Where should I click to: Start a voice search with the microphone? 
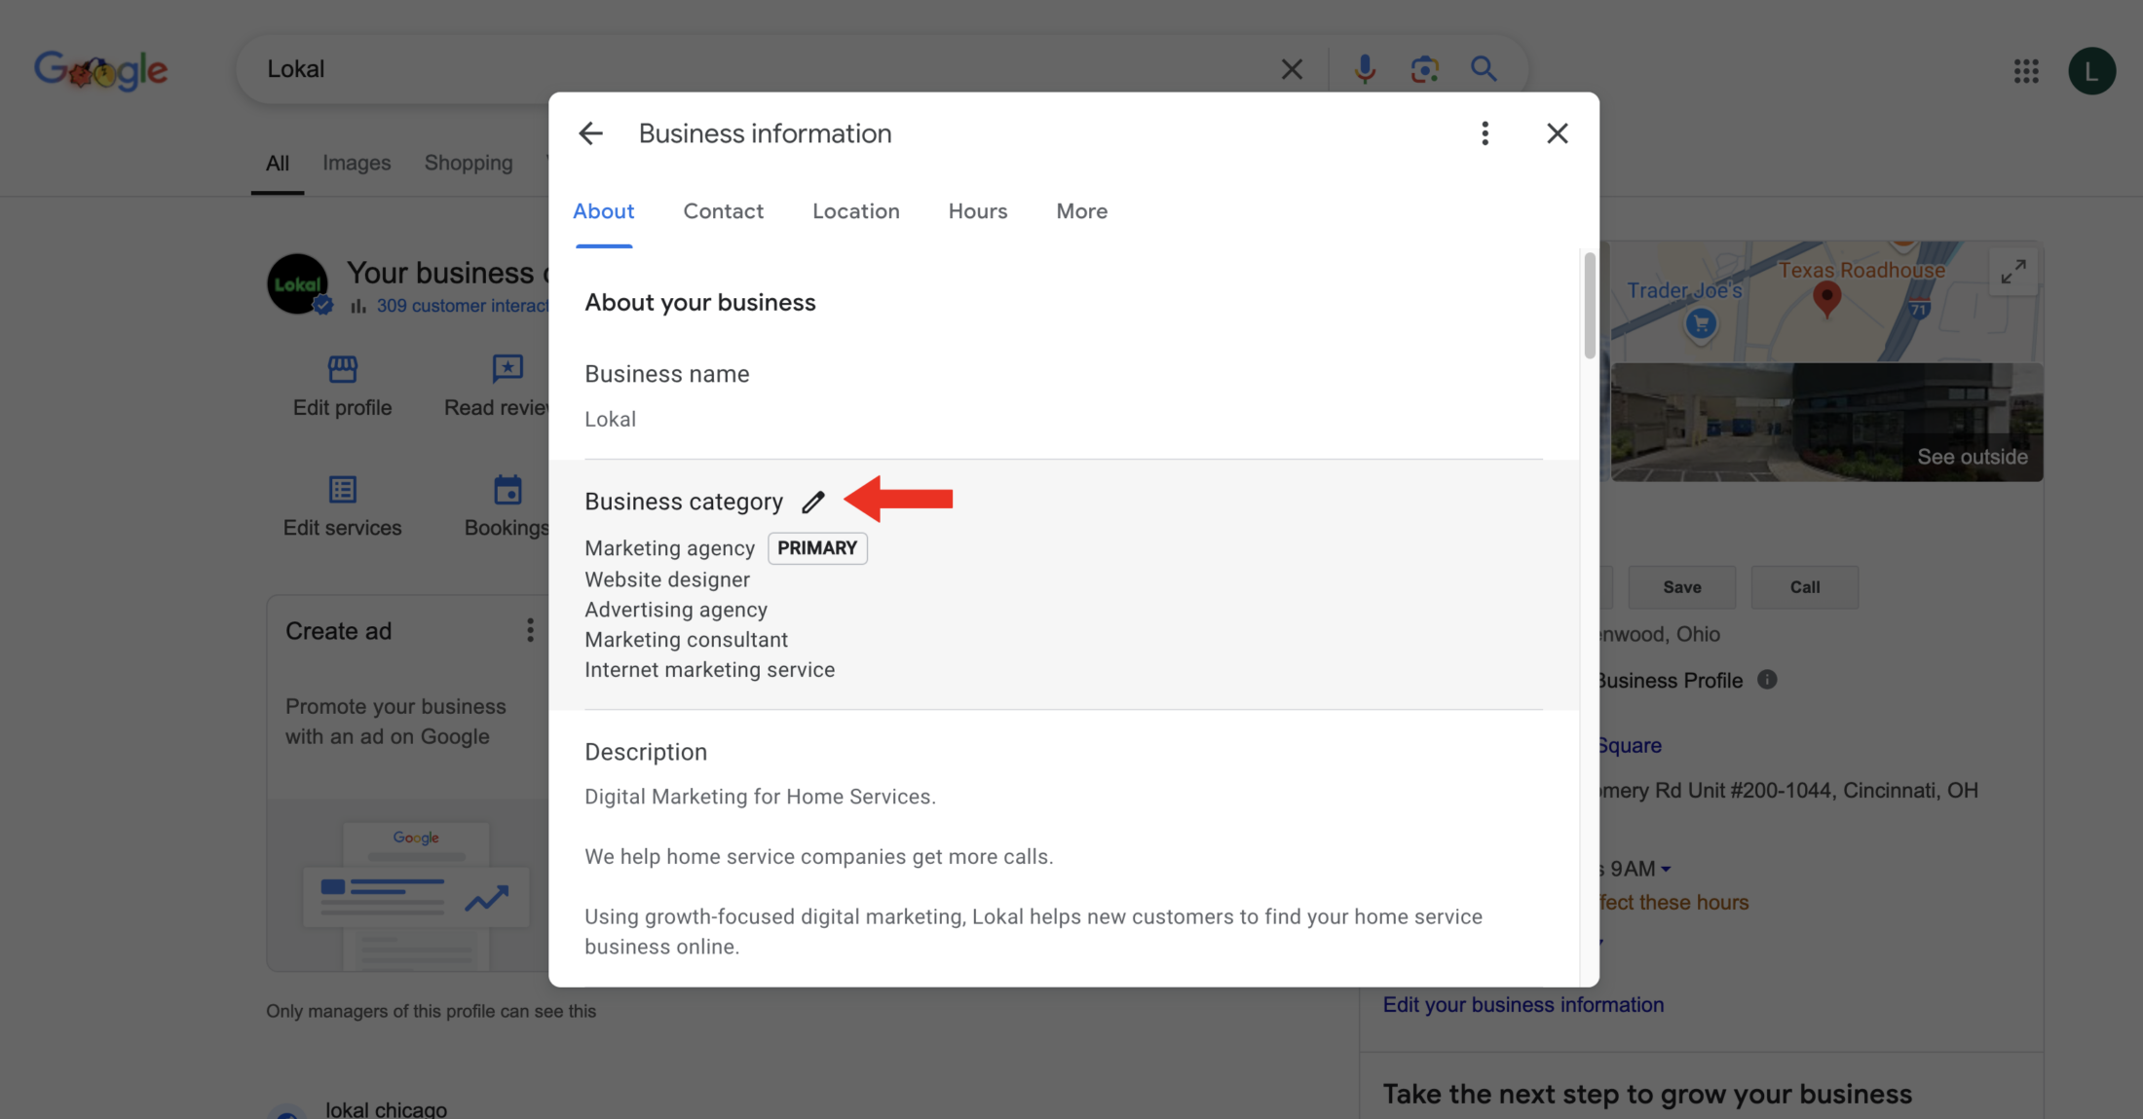click(1364, 68)
